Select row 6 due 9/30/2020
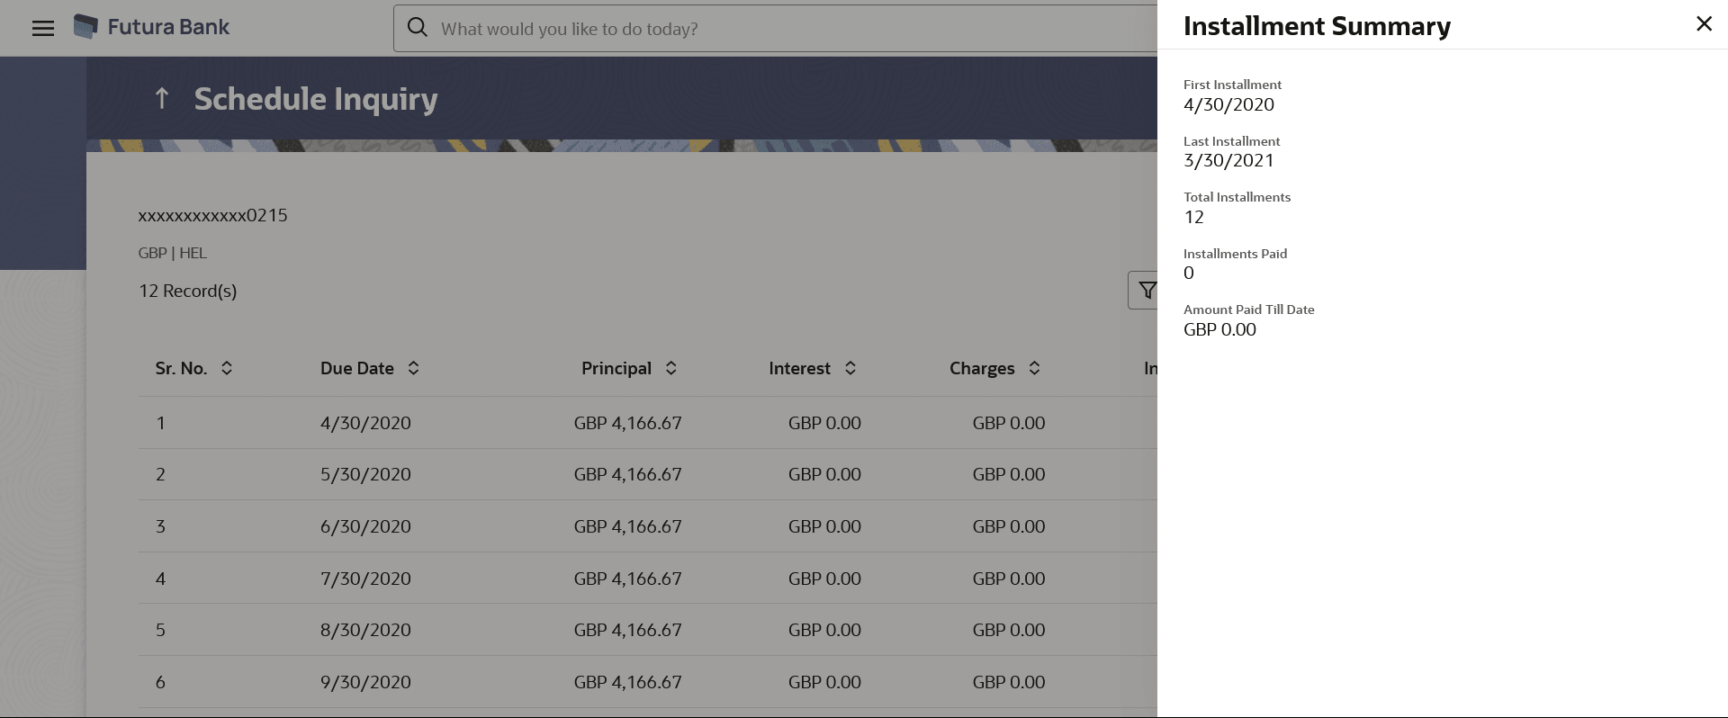 click(x=365, y=682)
